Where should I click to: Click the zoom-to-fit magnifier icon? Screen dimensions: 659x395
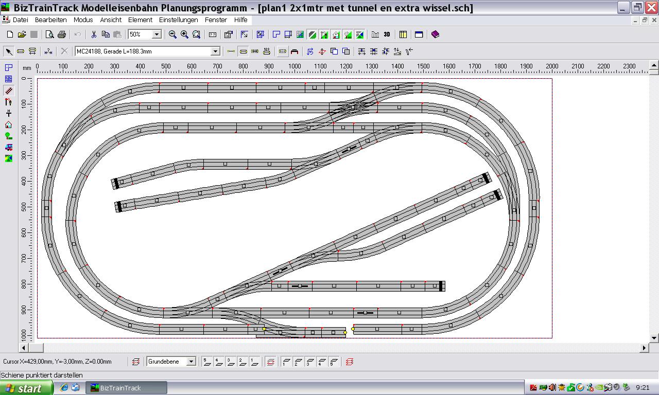[x=196, y=34]
